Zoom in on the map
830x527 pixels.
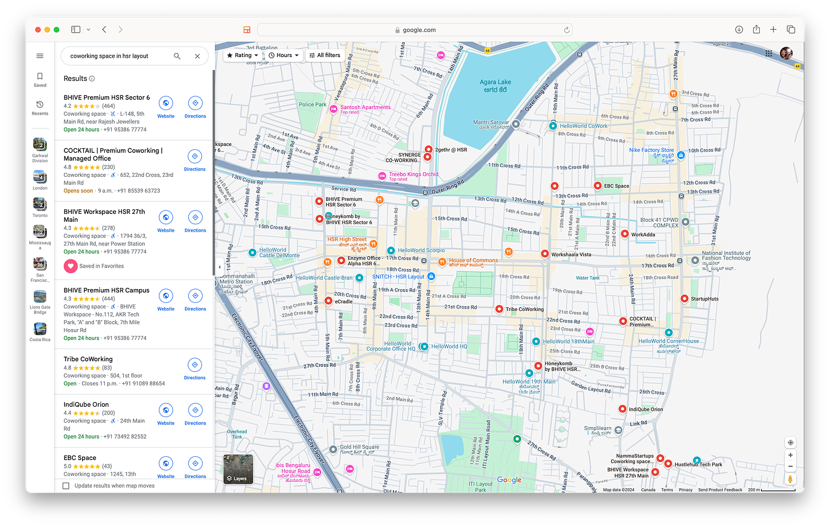(790, 455)
